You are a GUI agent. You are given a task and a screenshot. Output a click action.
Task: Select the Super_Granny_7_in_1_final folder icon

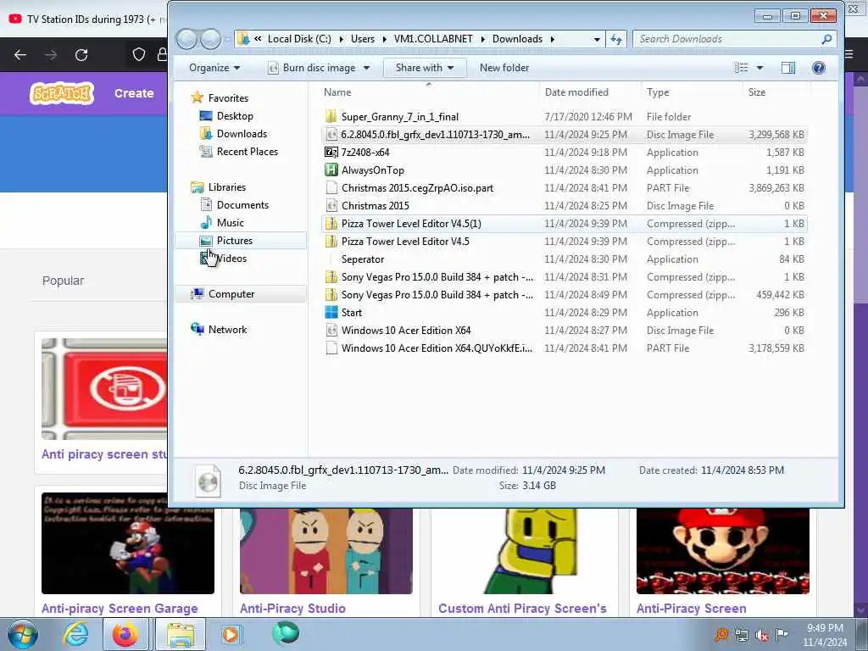[331, 116]
